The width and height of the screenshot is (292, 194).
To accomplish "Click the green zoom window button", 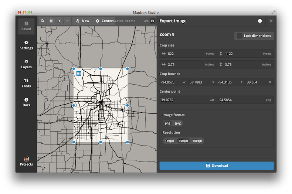I will coord(30,13).
